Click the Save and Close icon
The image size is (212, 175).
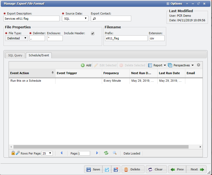[x=116, y=169]
